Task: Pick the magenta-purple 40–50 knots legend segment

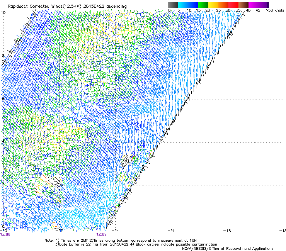Action: [259, 5]
